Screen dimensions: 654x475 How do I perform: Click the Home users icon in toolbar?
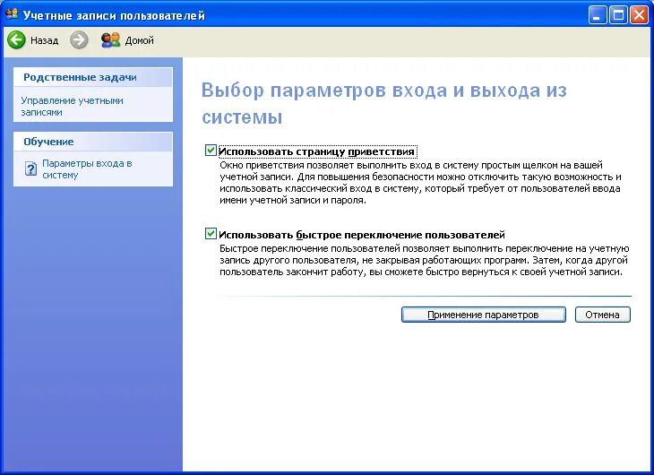[110, 40]
